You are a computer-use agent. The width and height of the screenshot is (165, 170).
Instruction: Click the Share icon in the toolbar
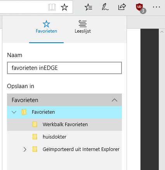tap(122, 7)
